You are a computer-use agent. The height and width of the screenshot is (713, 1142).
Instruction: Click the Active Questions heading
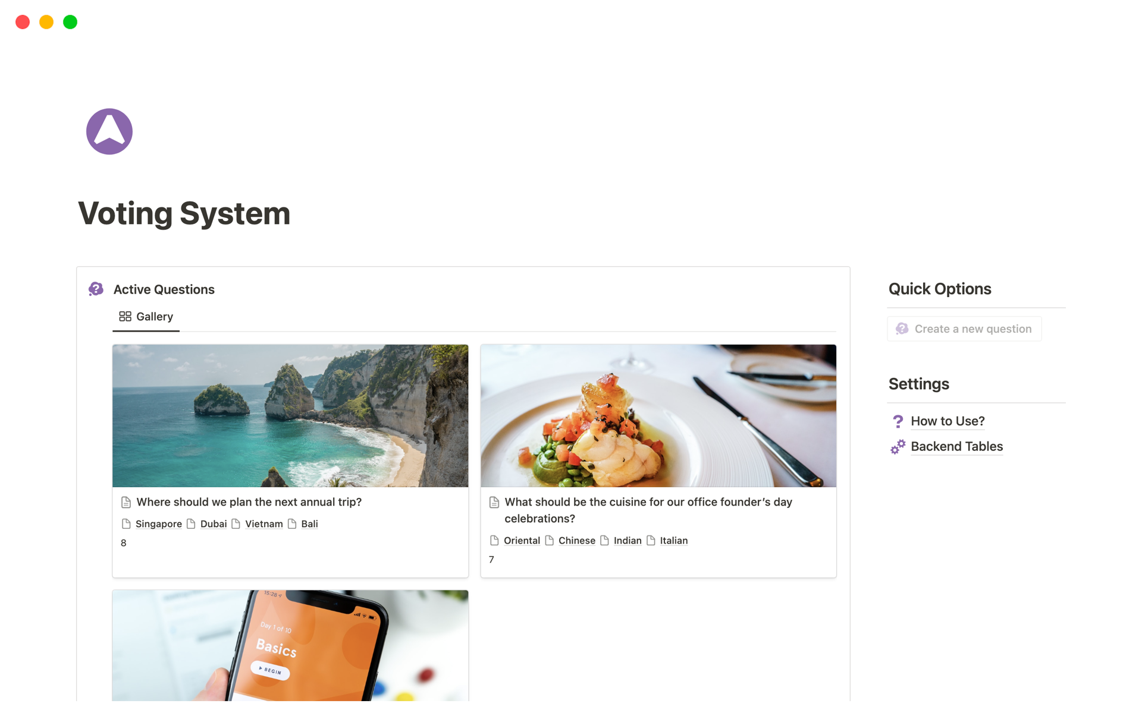(164, 289)
